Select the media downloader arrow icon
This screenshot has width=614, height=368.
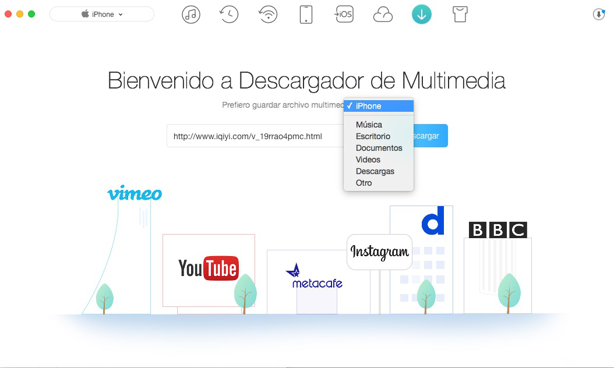[x=422, y=15]
